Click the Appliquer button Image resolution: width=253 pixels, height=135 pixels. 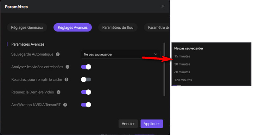tap(152, 124)
